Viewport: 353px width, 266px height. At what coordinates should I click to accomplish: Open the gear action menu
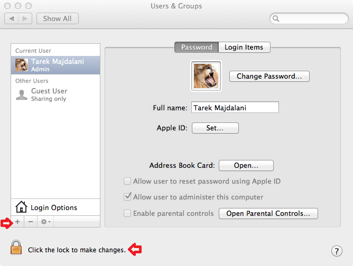click(x=45, y=222)
